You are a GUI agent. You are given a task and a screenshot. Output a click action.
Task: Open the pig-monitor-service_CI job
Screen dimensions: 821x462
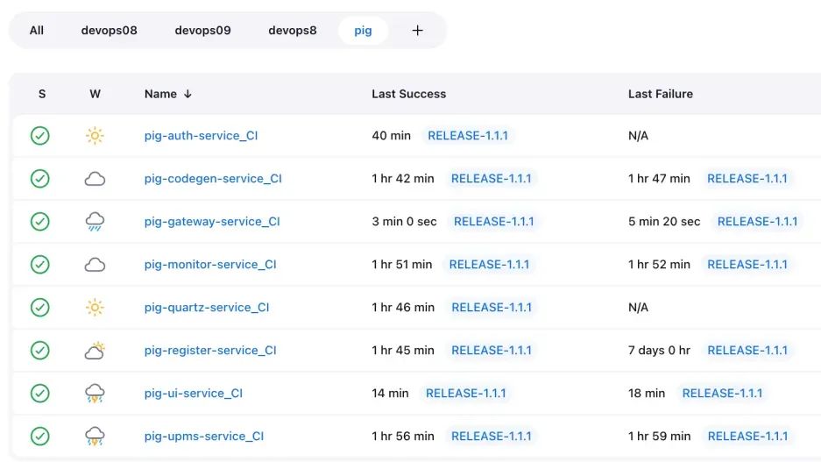[x=210, y=265]
